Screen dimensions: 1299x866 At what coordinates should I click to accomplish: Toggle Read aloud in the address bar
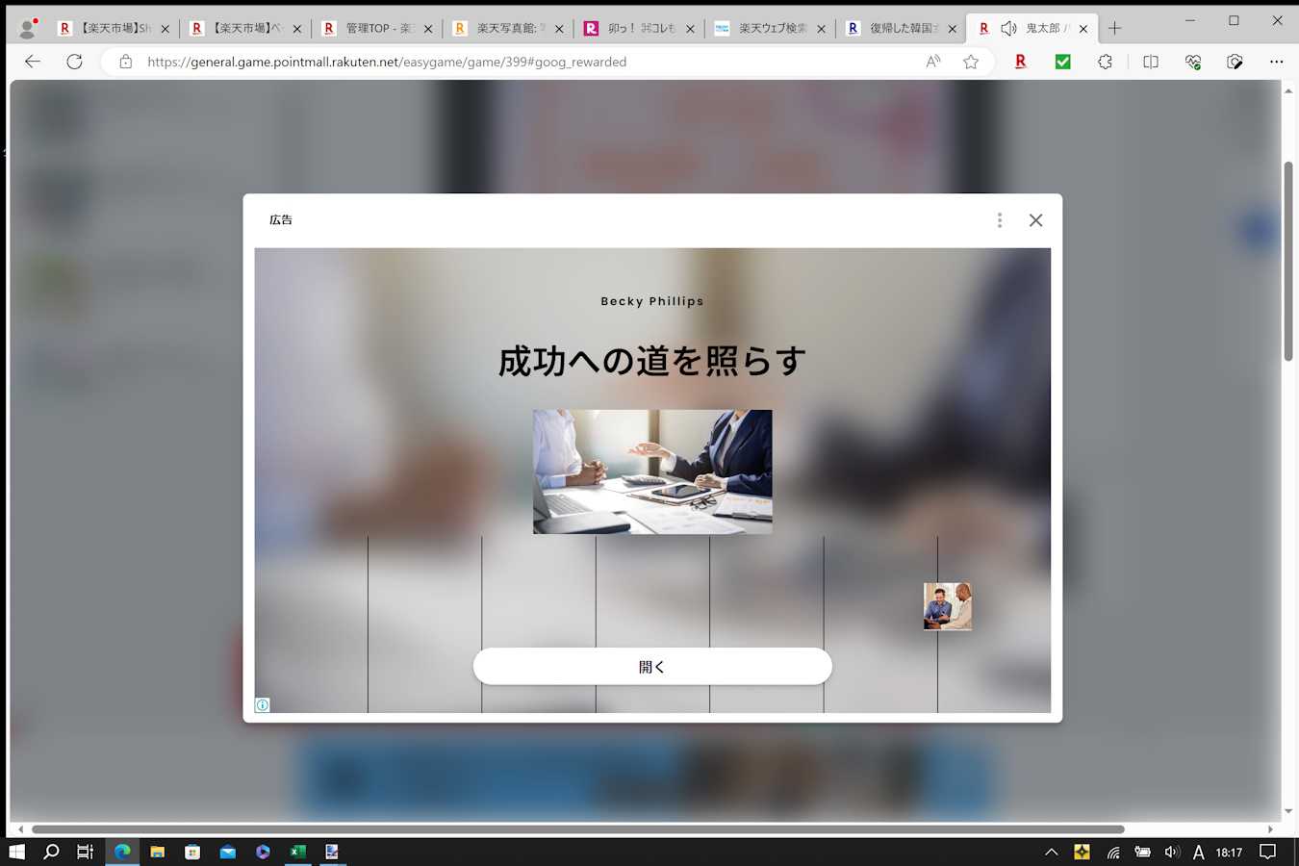coord(932,62)
